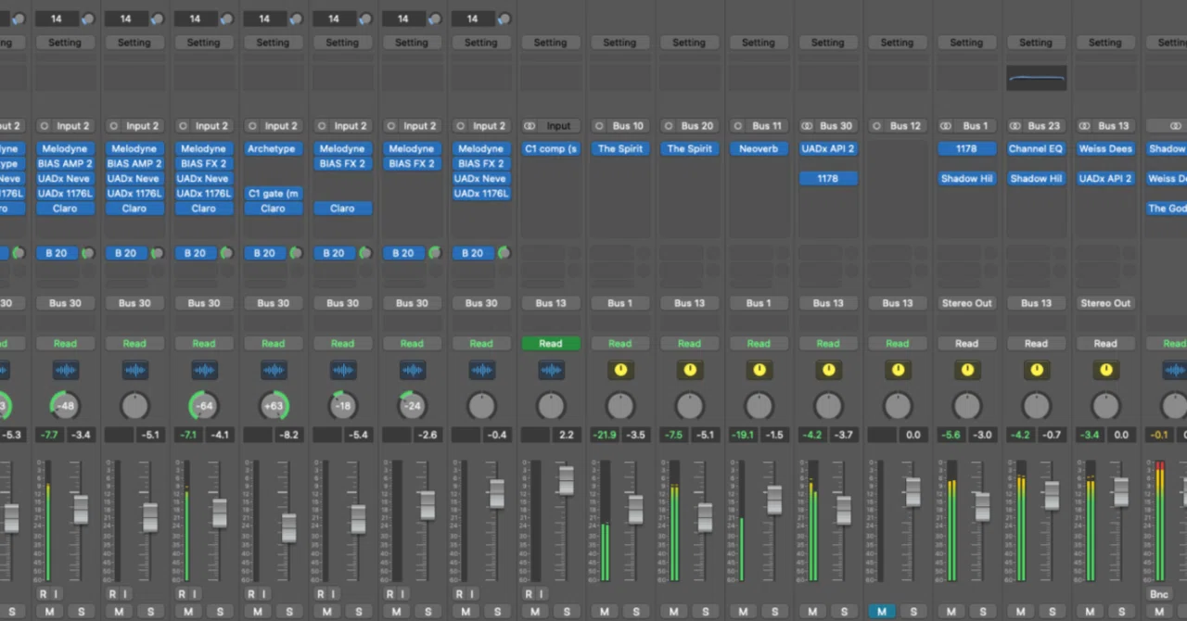The width and height of the screenshot is (1187, 621).
Task: Click the yellow aux icon on Bus 10 input strip
Action: (620, 370)
